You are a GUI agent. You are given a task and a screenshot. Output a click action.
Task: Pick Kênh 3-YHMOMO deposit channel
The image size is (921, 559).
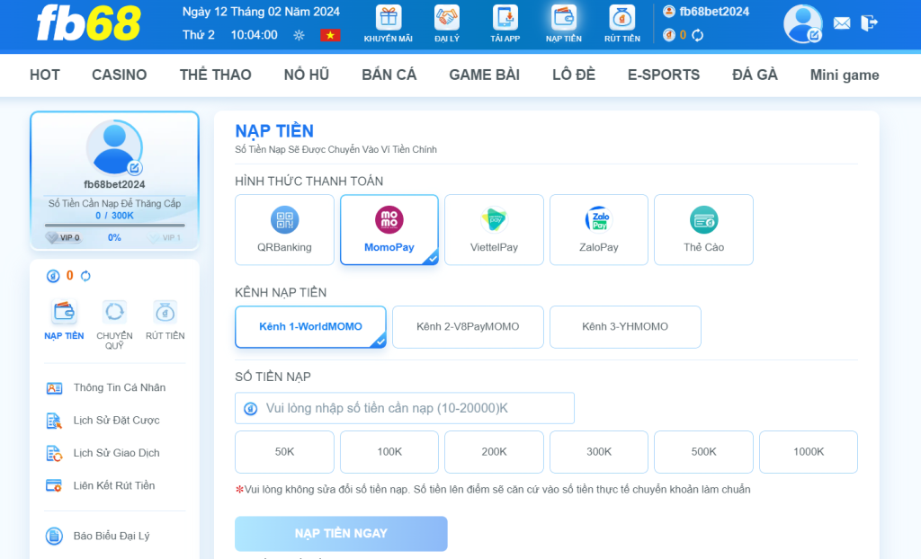(x=625, y=327)
